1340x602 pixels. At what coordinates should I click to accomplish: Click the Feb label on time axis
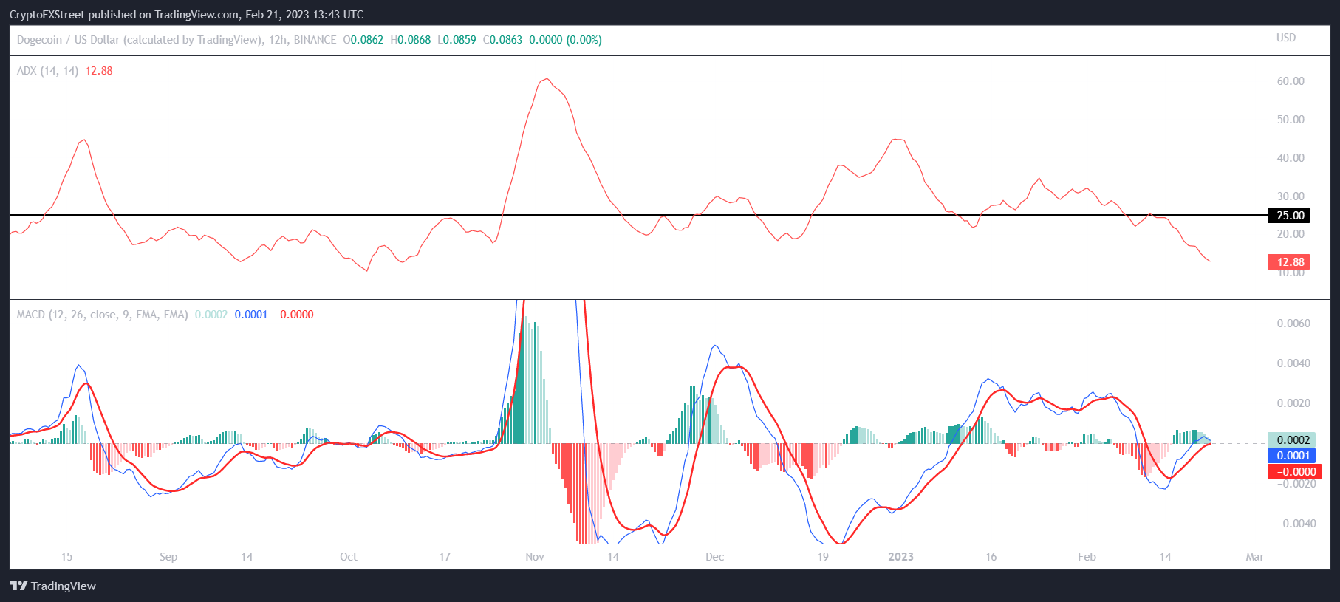1087,557
